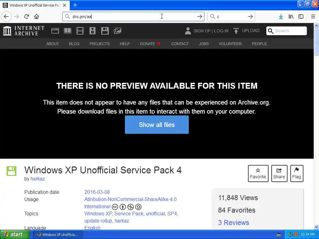
Task: Open the Images picture icon
Action: coord(117,31)
